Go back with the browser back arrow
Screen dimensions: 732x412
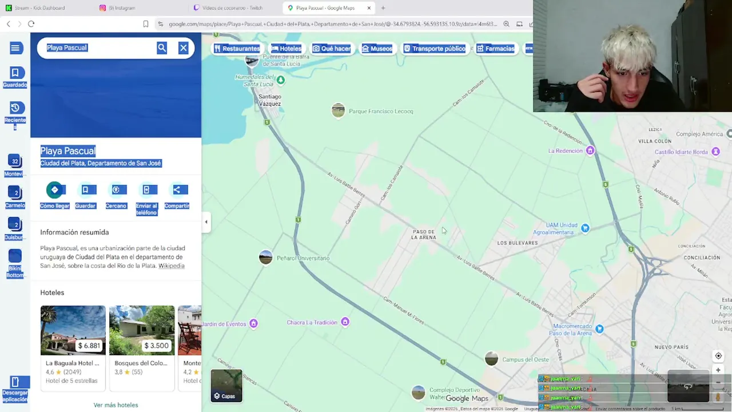[8, 24]
